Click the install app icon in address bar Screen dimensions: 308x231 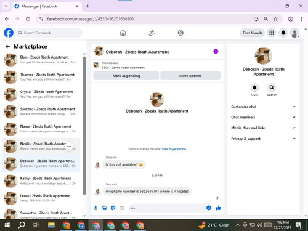[256, 19]
